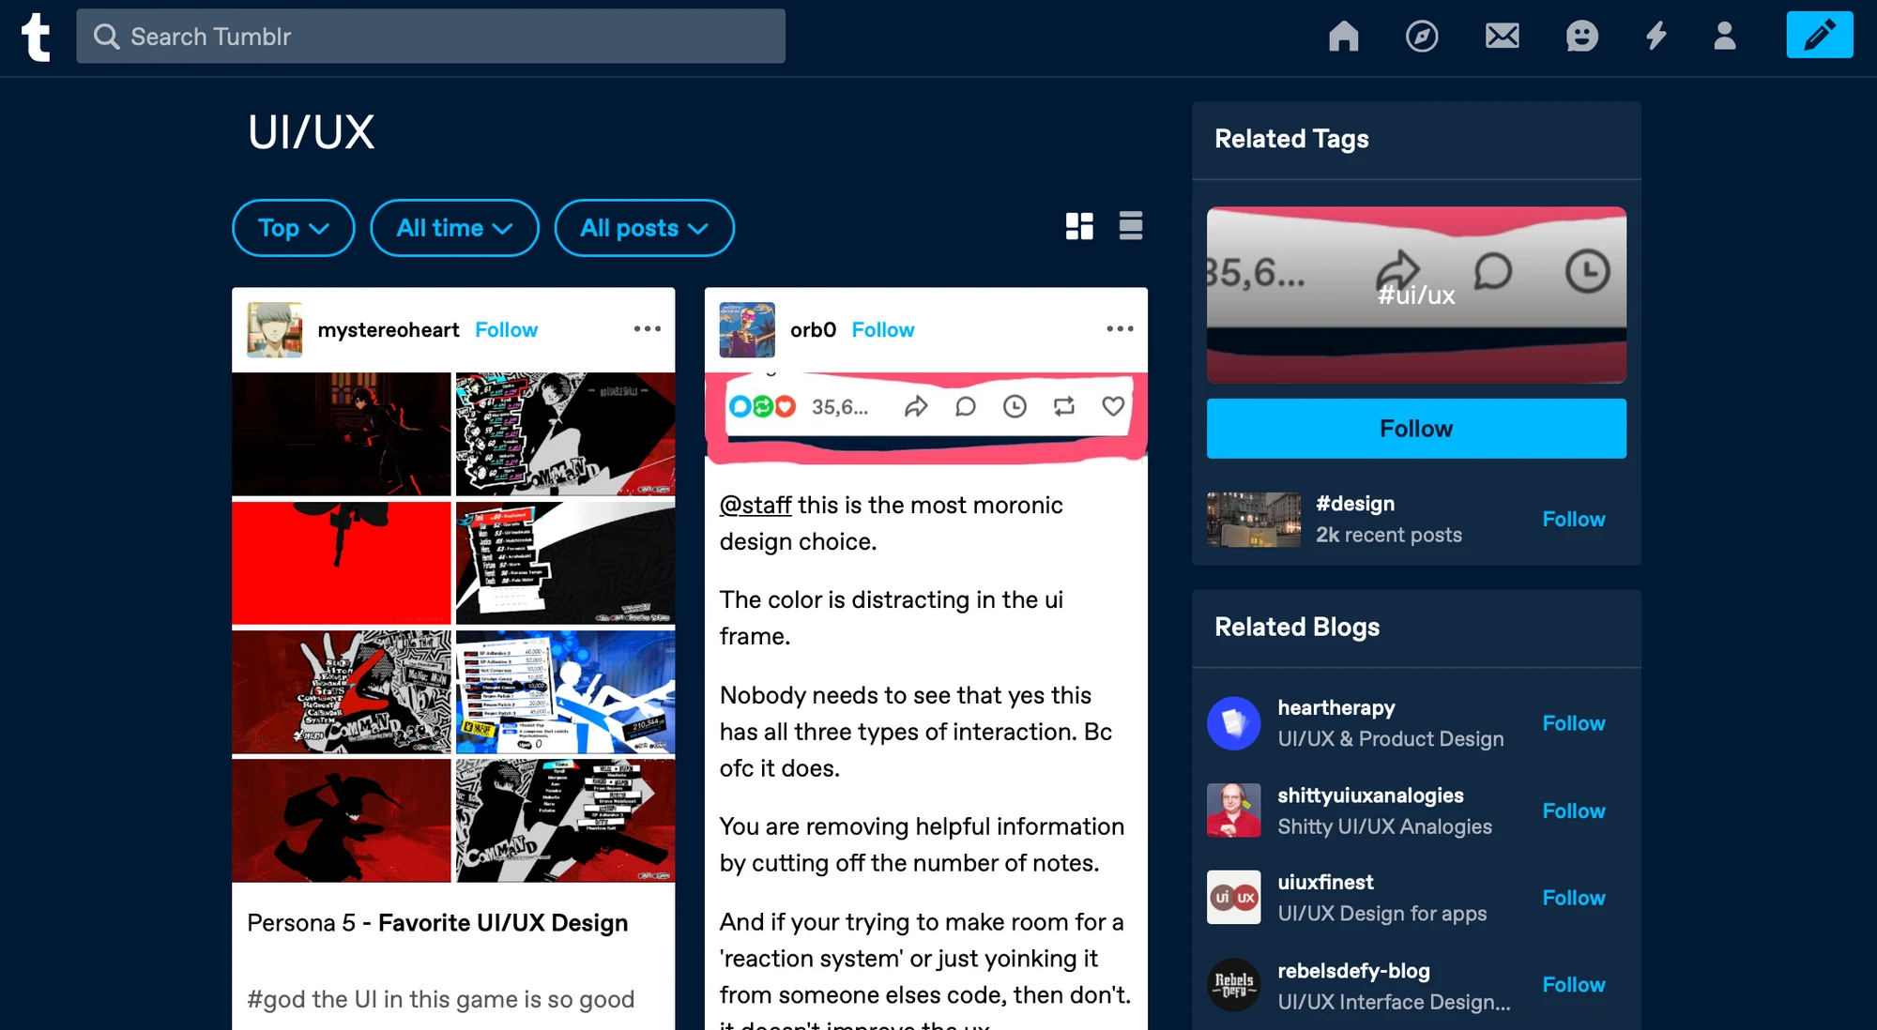Image resolution: width=1877 pixels, height=1030 pixels.
Task: Open the Inbox envelope icon
Action: coord(1502,36)
